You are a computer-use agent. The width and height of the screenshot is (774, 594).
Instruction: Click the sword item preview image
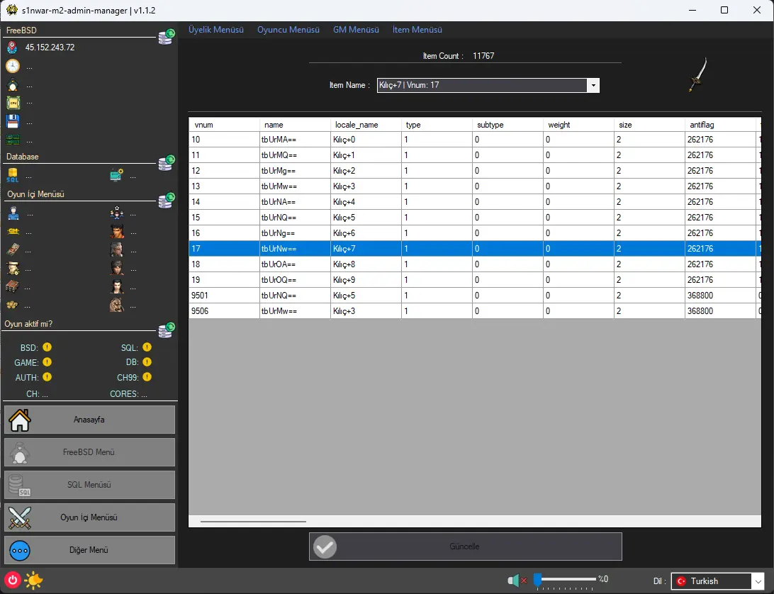coord(697,76)
